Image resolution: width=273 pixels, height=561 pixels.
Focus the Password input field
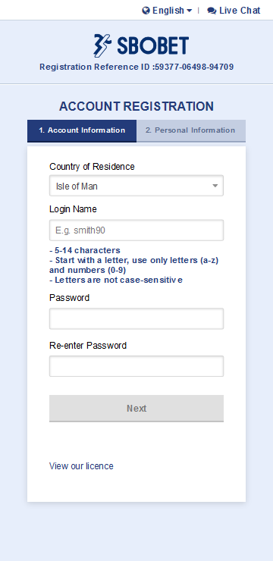136,318
